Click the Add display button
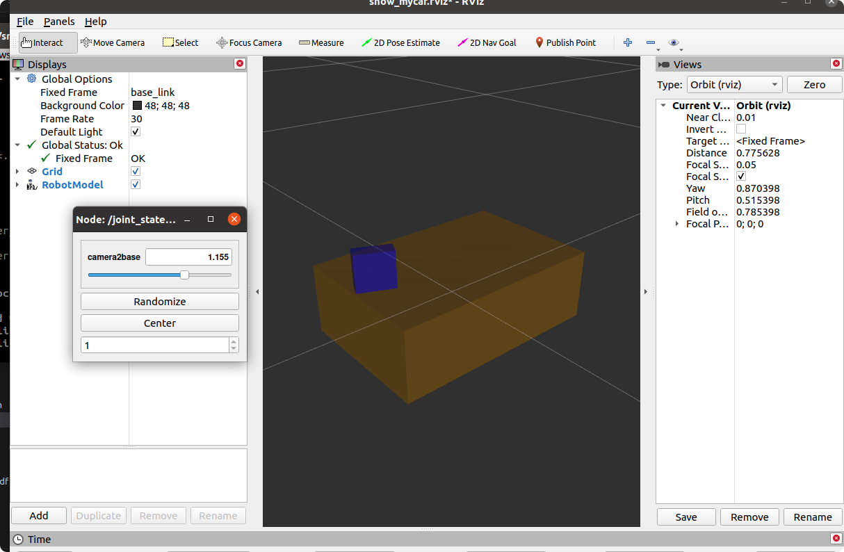 tap(39, 516)
